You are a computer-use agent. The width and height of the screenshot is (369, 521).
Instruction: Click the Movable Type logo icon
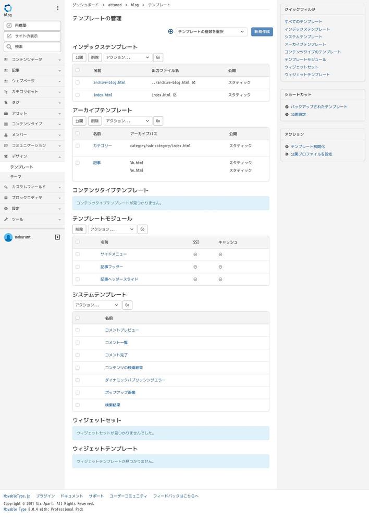[x=8, y=8]
